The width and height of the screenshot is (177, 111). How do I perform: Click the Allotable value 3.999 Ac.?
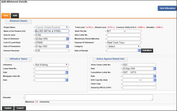tap(160, 27)
